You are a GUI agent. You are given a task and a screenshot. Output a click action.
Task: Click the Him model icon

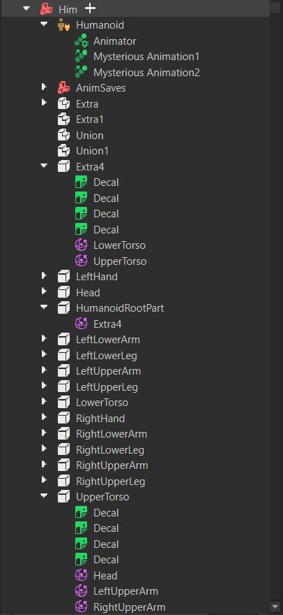coord(46,8)
